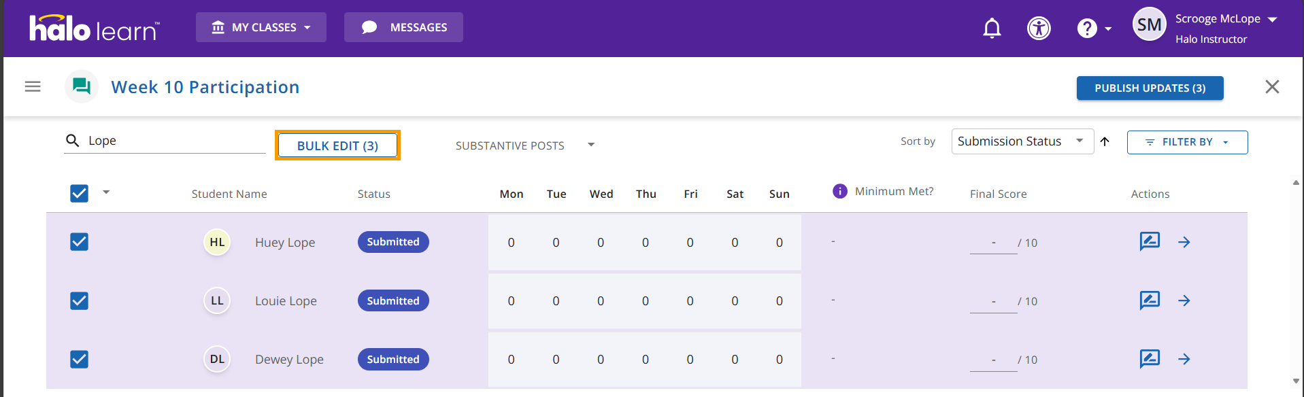Open the Submission Status sort dropdown

[1021, 141]
